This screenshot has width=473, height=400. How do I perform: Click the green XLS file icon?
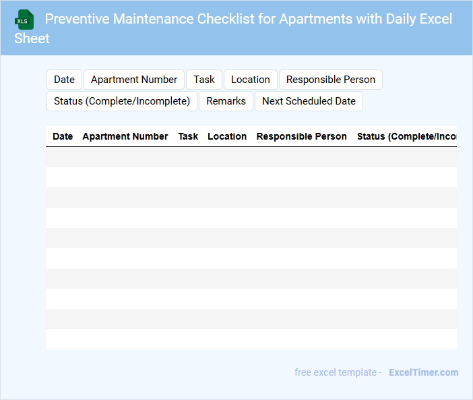point(24,20)
